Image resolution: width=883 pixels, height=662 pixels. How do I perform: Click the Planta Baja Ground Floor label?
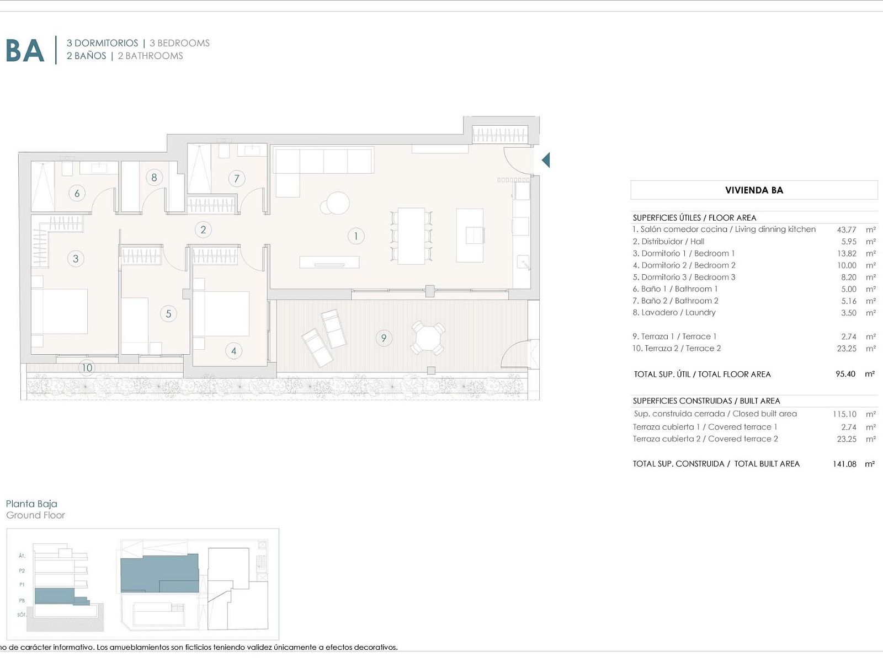[x=35, y=509]
